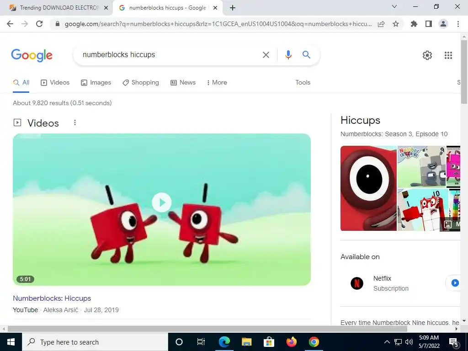Reload the current page
This screenshot has width=468, height=351.
coord(39,24)
